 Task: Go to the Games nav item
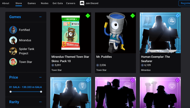pos(32,3)
